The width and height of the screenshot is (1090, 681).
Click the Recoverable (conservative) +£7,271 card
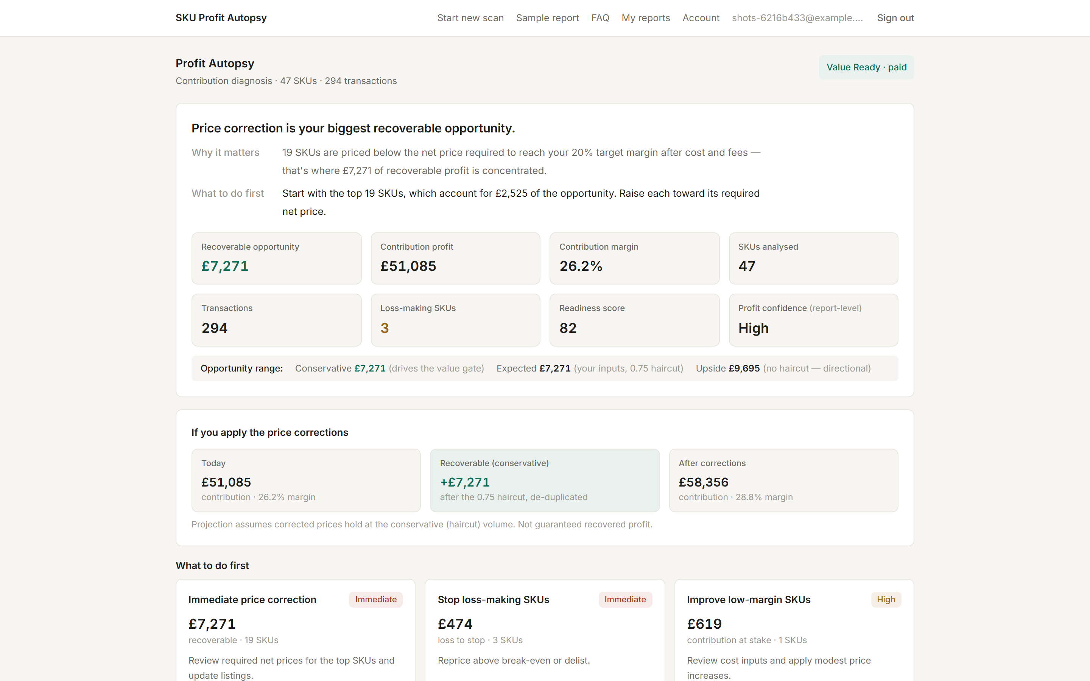(x=545, y=480)
